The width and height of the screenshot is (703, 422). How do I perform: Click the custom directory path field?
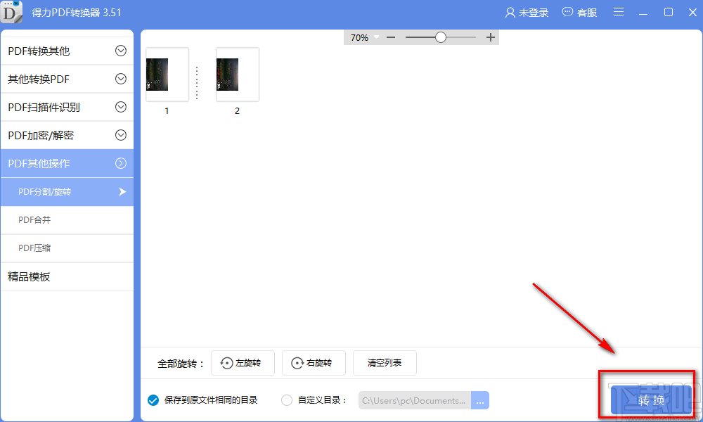tap(415, 400)
